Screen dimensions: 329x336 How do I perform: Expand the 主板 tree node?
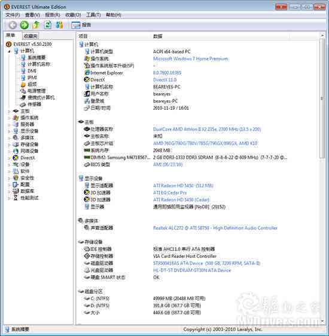9,111
